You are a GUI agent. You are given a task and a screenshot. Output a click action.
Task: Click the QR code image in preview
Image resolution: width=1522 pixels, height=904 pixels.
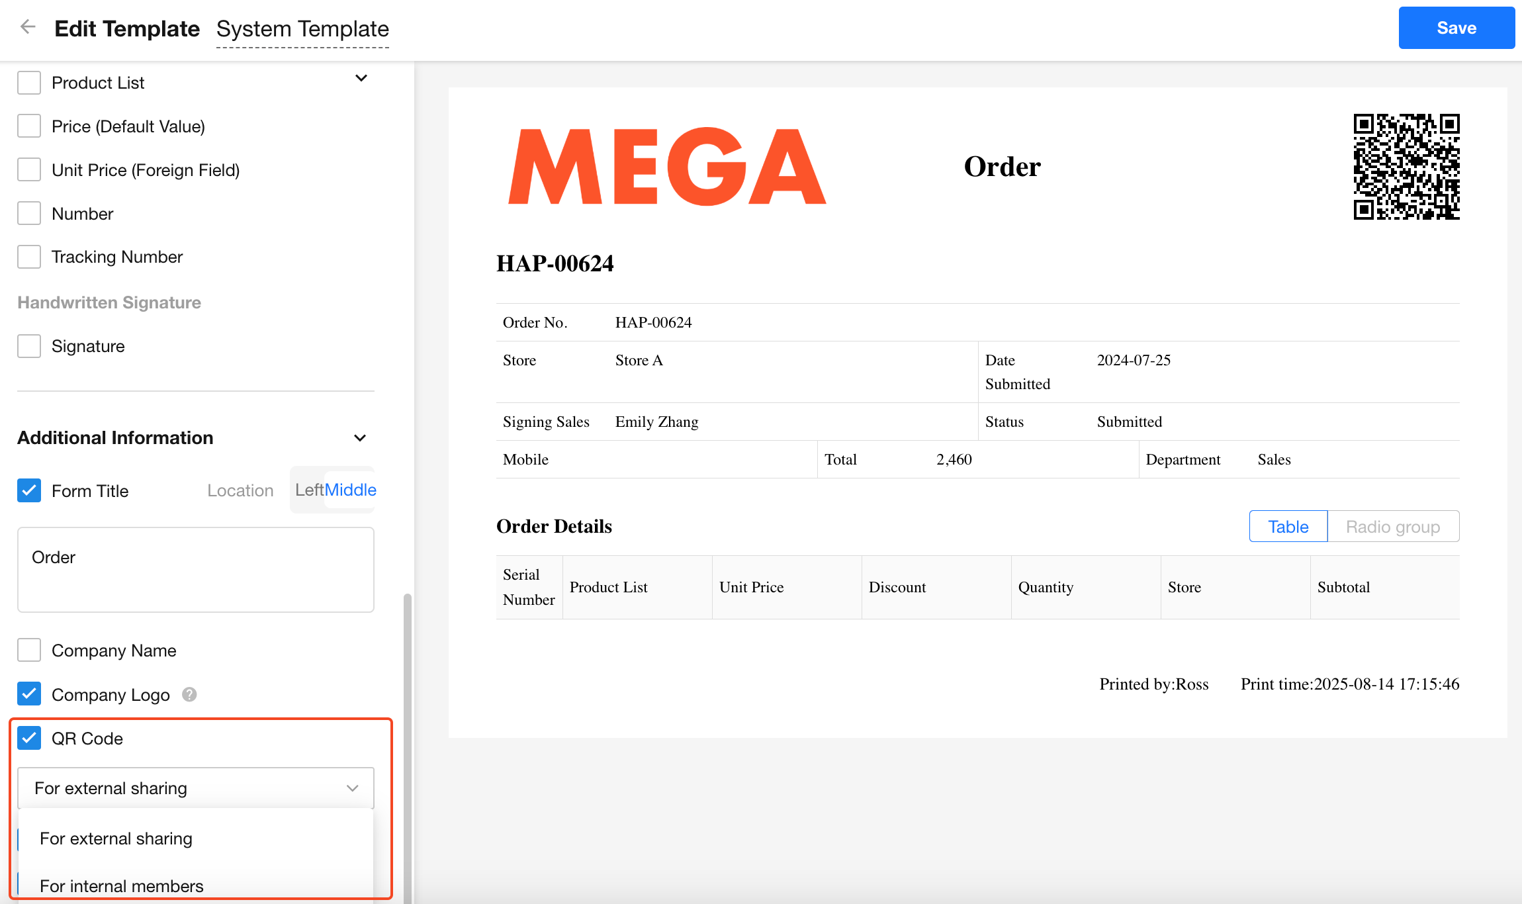(1406, 166)
